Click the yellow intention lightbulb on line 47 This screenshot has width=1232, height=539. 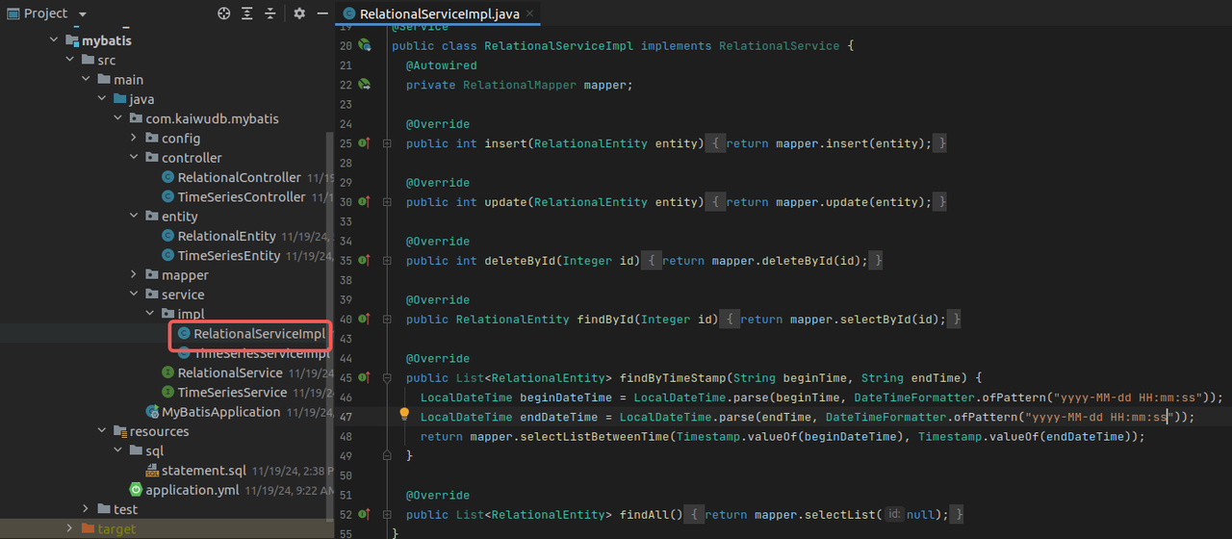pos(404,416)
